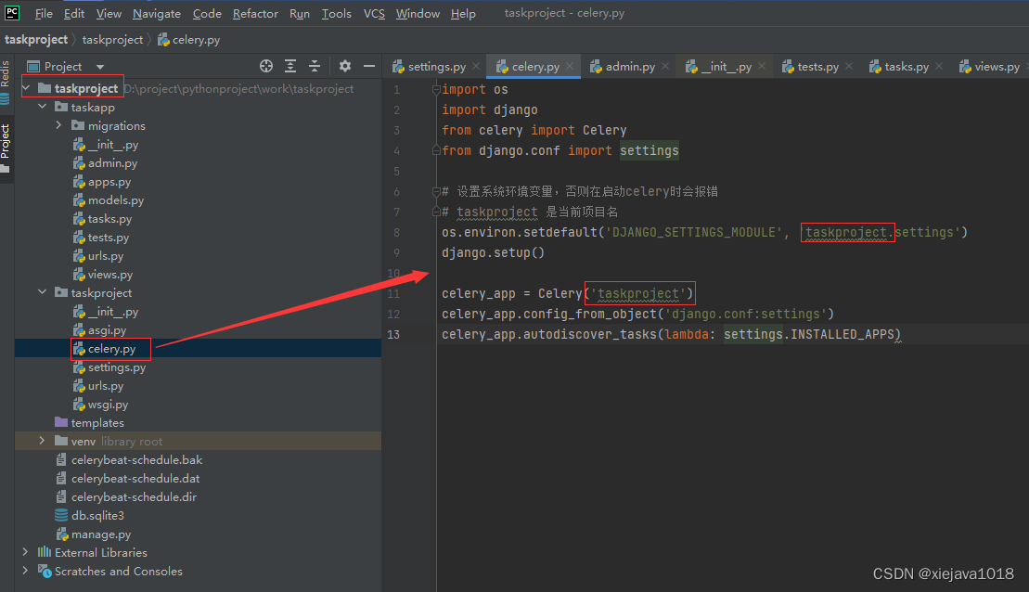Open the Project view dropdown
This screenshot has width=1029, height=592.
[x=63, y=66]
